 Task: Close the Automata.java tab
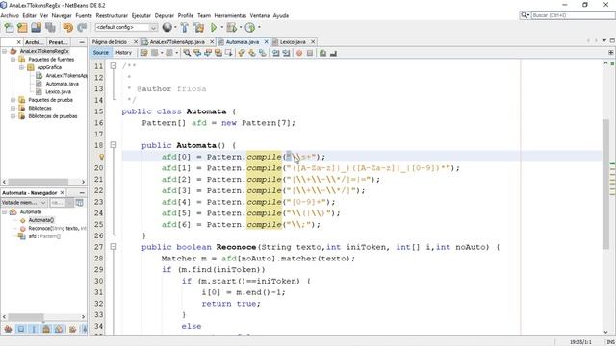(266, 42)
